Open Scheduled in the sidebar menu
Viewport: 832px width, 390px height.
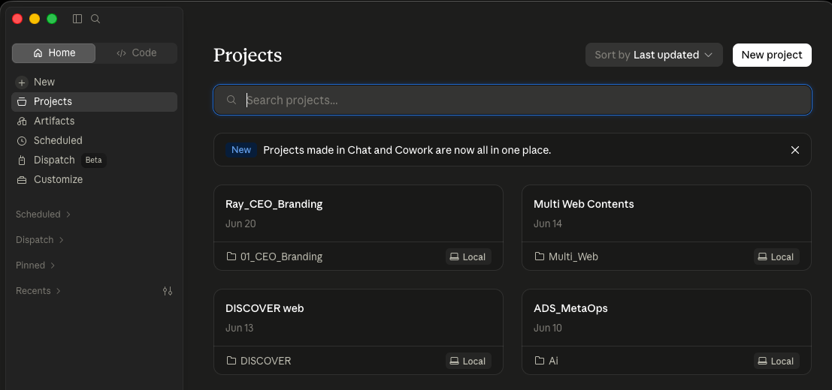pos(95,141)
